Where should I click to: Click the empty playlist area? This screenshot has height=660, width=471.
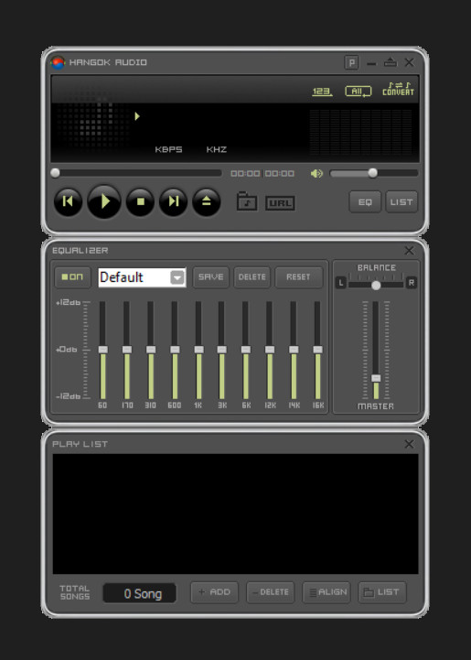point(236,514)
